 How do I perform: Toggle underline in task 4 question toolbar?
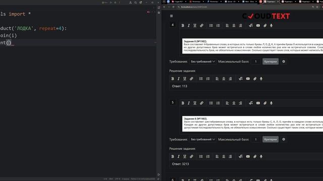[195, 26]
